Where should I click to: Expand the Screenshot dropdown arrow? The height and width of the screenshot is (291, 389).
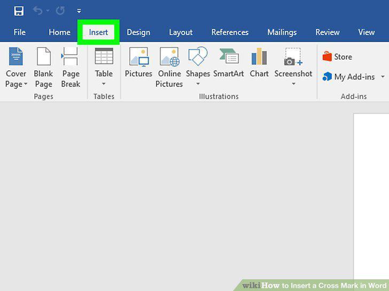pyautogui.click(x=293, y=84)
